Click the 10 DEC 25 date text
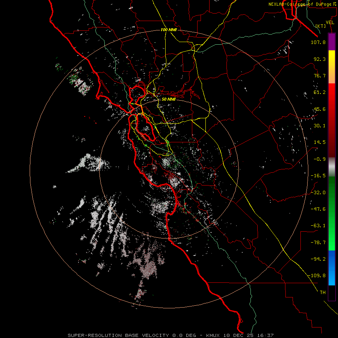 [239, 335]
